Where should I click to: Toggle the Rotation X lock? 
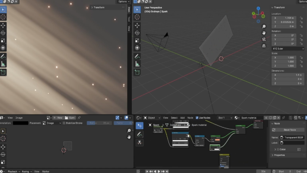[301, 35]
